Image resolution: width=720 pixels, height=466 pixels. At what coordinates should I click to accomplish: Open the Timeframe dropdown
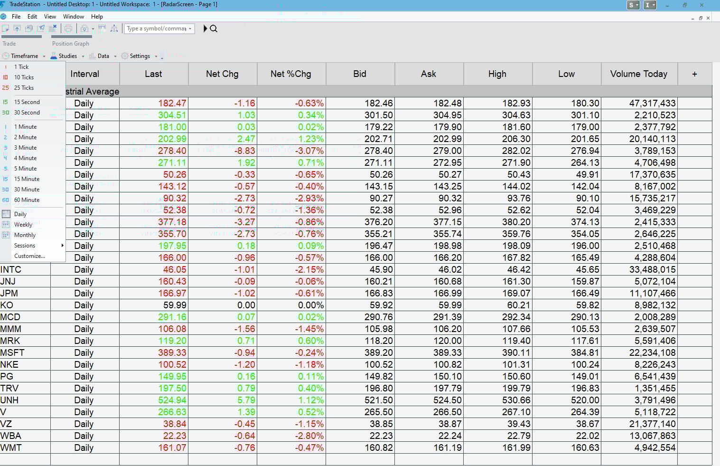[x=24, y=56]
